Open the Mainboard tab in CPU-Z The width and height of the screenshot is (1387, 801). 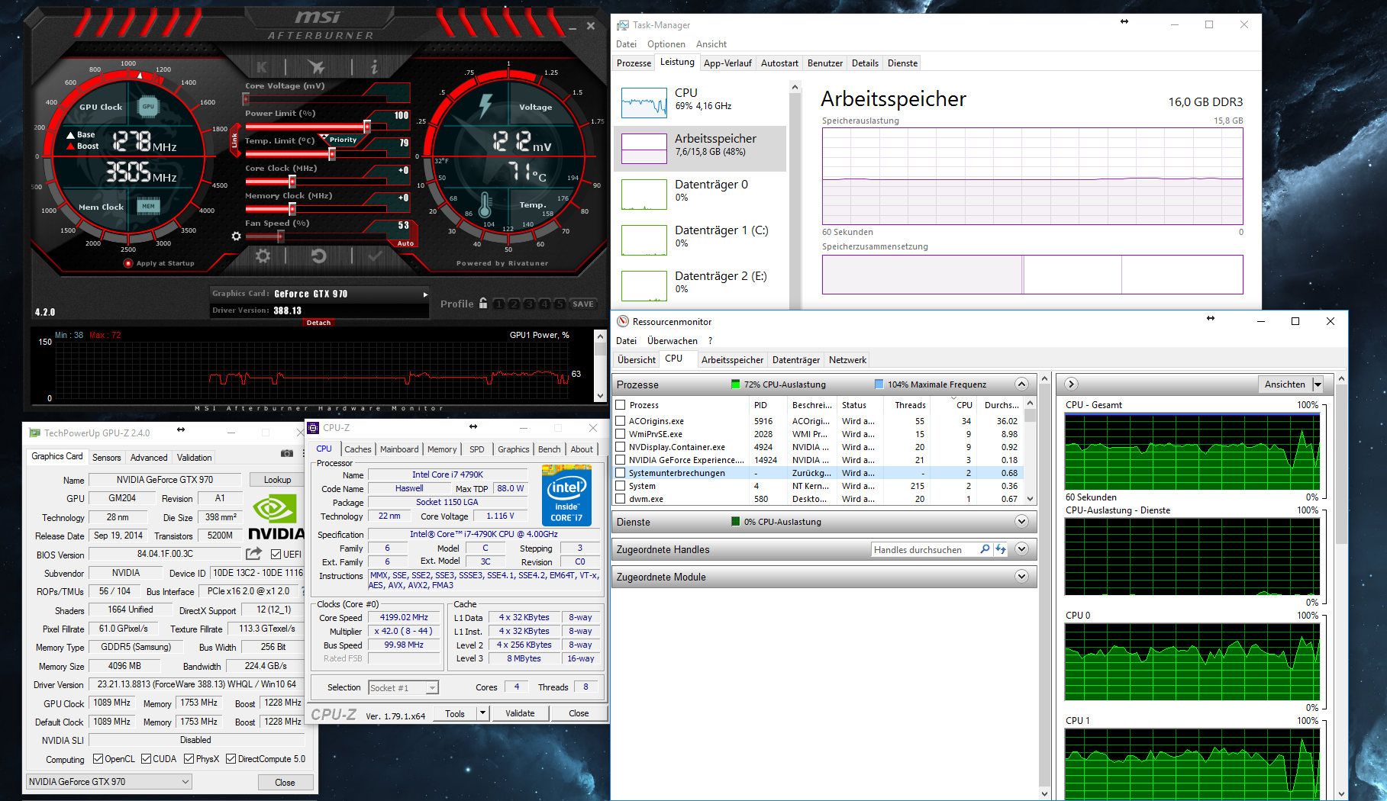[399, 449]
